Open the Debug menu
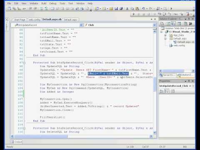 coord(53,3)
